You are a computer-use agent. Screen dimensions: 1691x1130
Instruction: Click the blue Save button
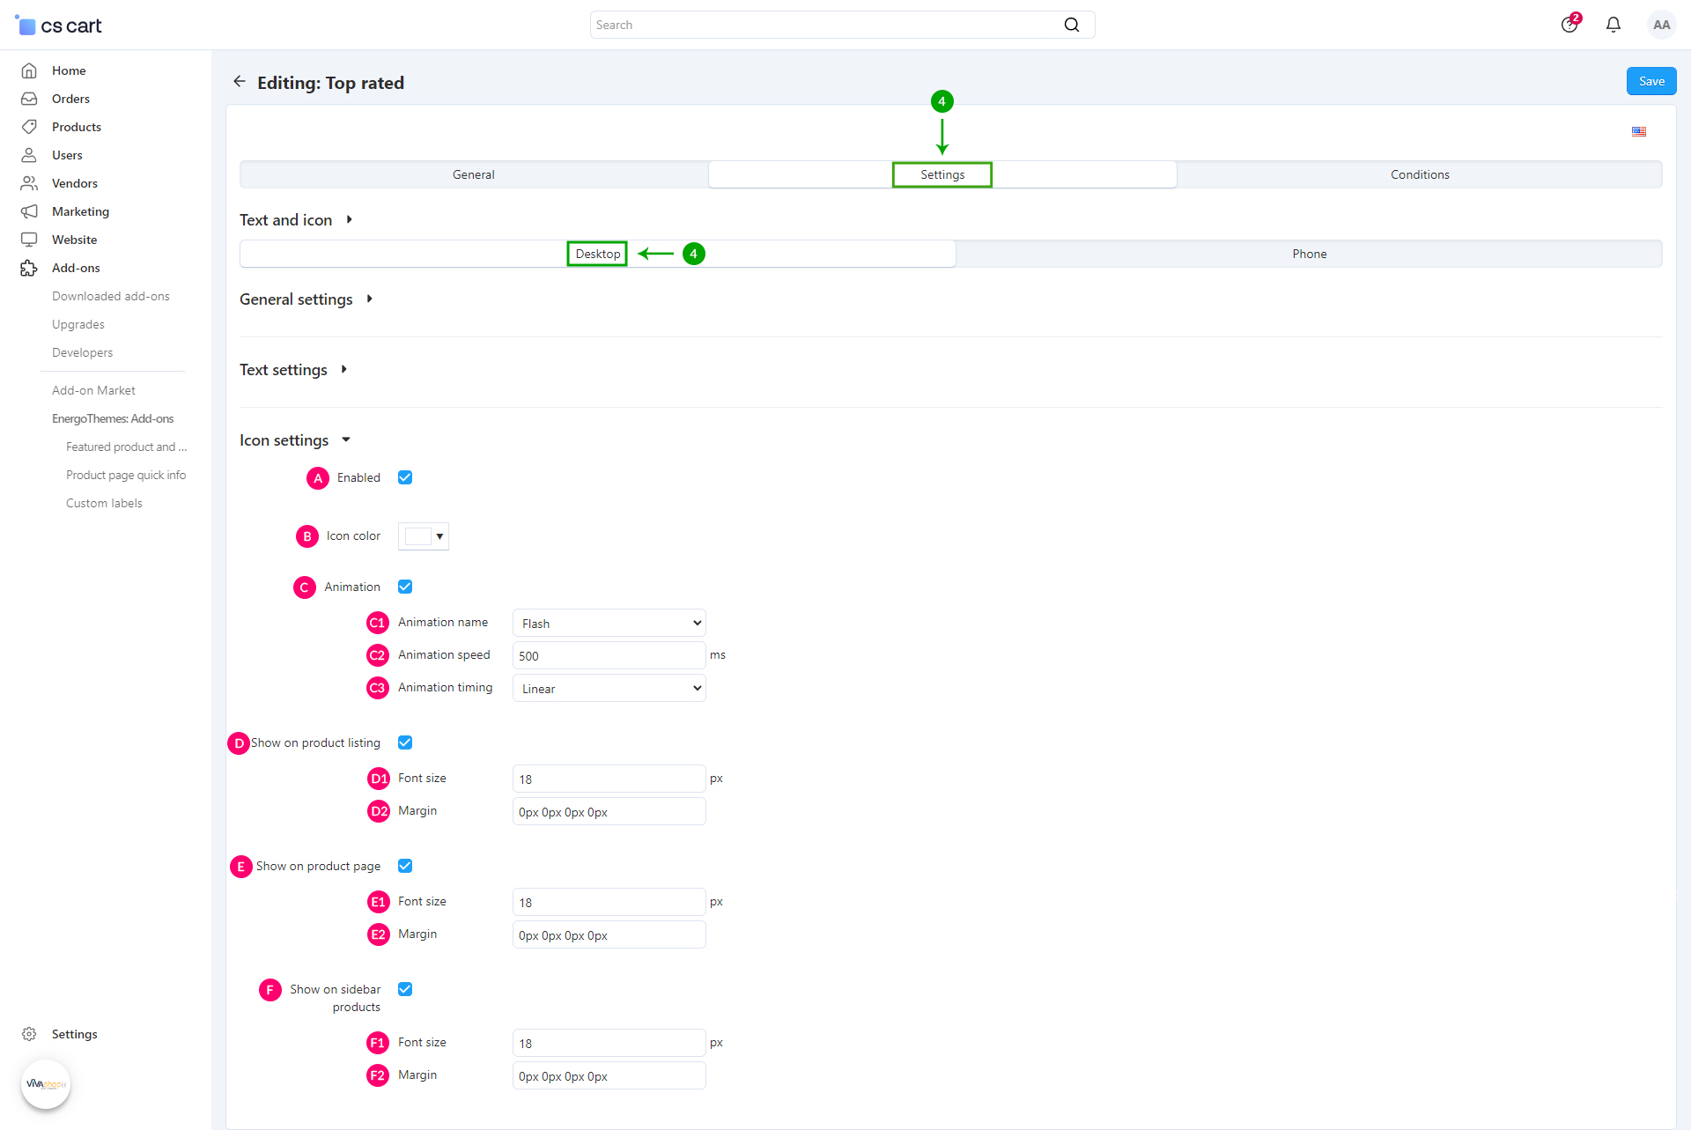(x=1650, y=81)
